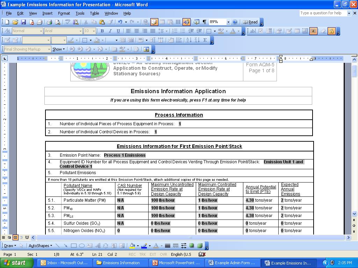The height and width of the screenshot is (268, 358).
Task: Toggle the Tables and Borders toolbar button
Action: 154,22
